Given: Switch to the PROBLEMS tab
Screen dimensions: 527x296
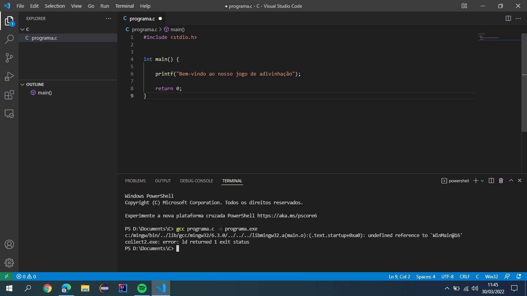Looking at the screenshot, I should pos(135,181).
